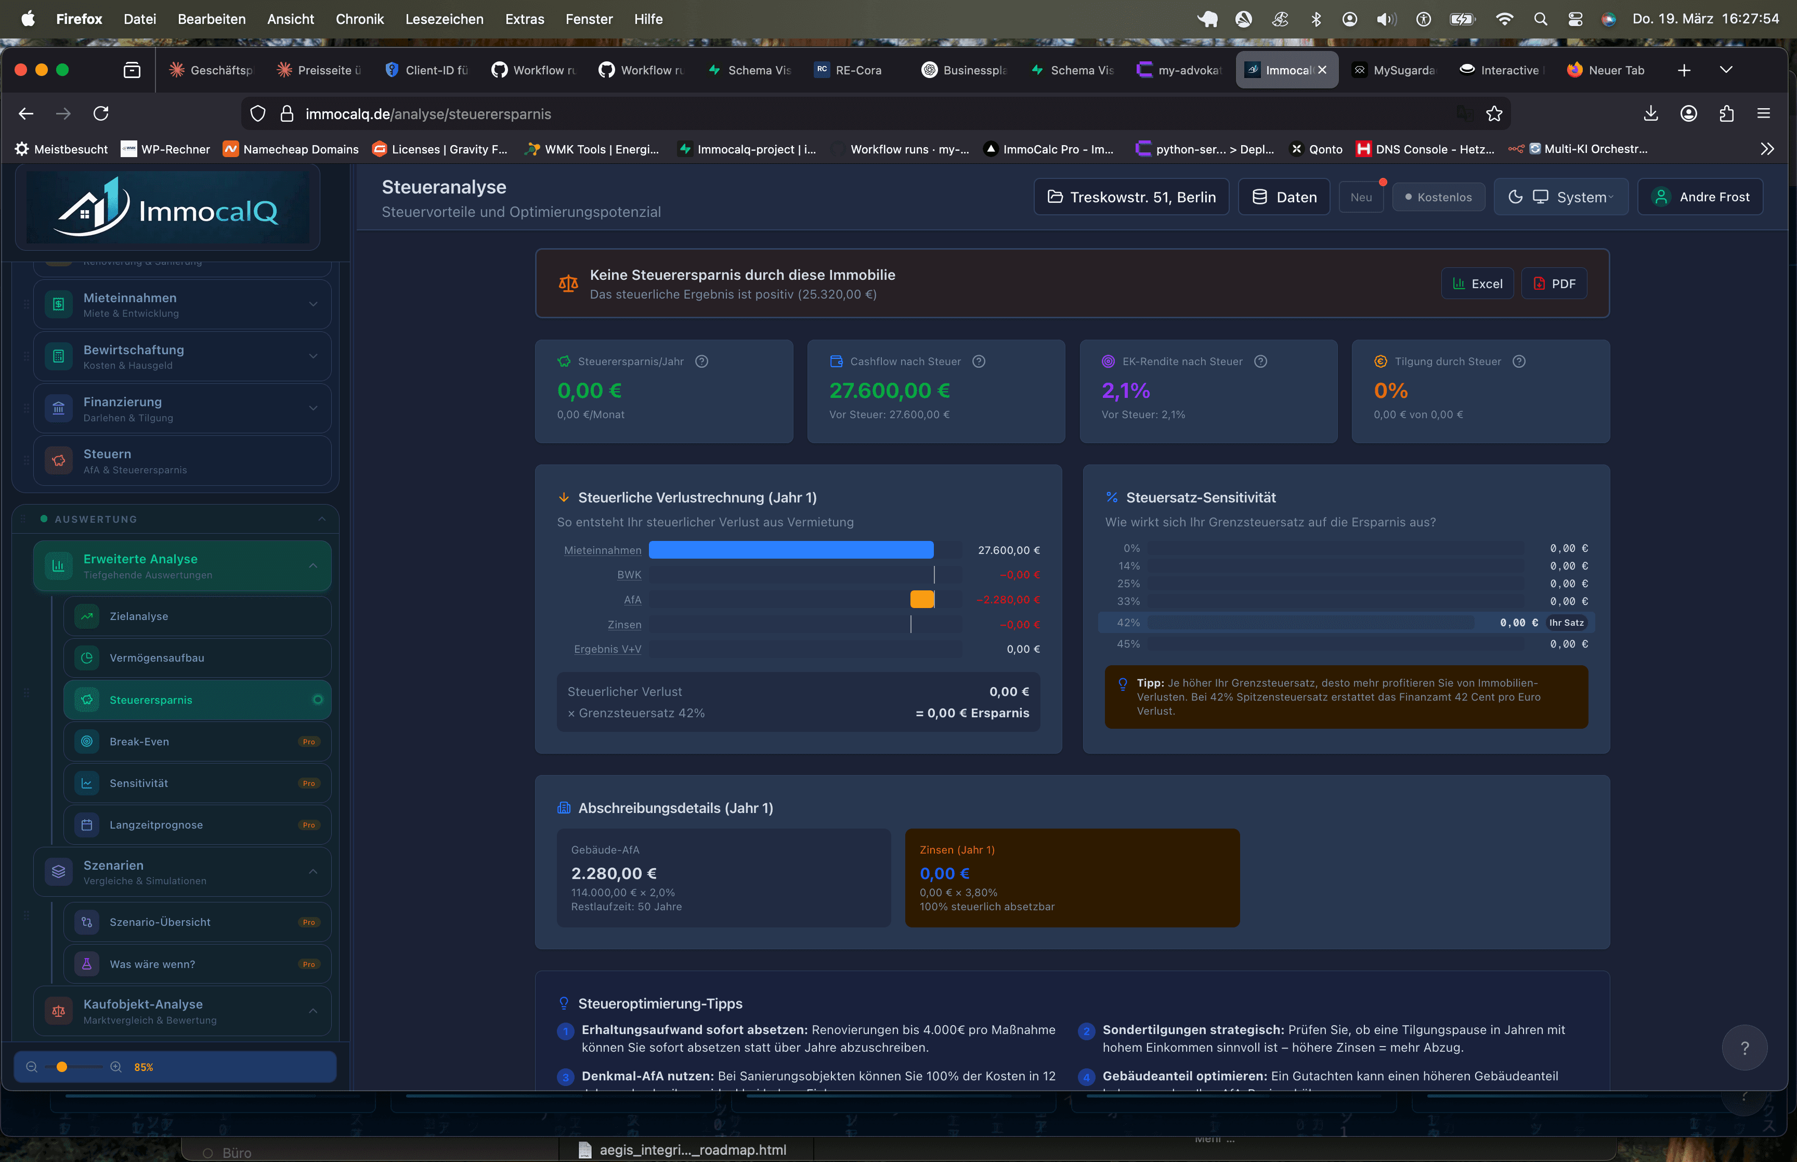The height and width of the screenshot is (1162, 1797).
Task: Click the Neu button in the header
Action: (x=1361, y=197)
